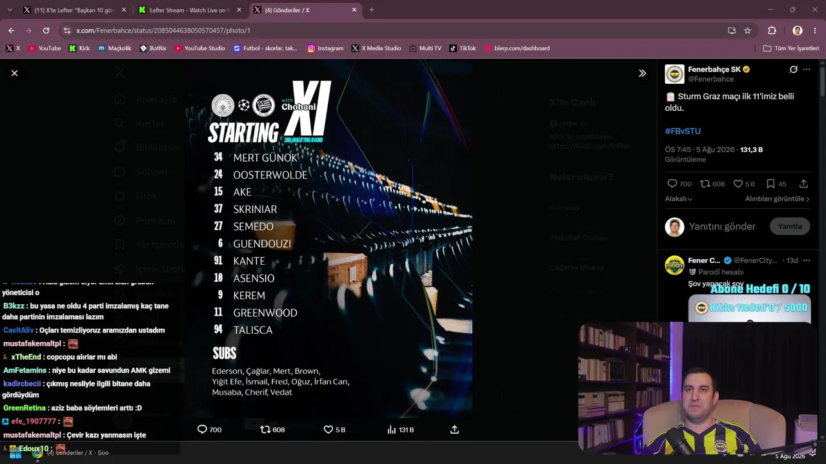Select the Gönderiler / X tab
This screenshot has height=464, width=826.
click(x=305, y=10)
